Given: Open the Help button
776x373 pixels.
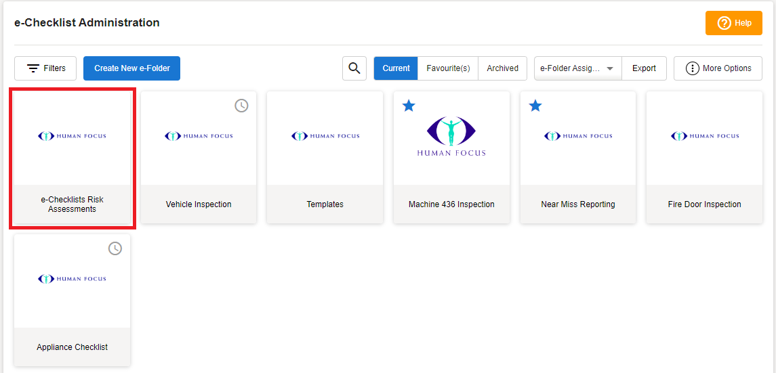Looking at the screenshot, I should coord(733,23).
